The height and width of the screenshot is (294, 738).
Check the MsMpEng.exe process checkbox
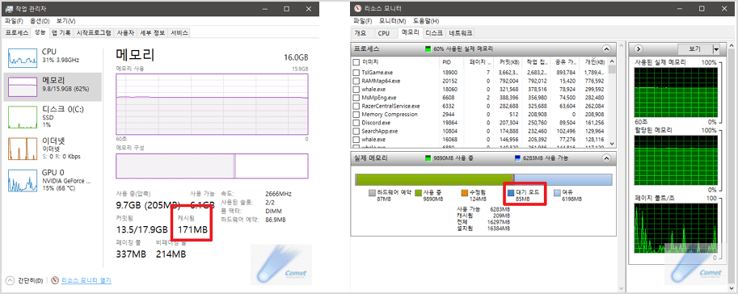(x=356, y=98)
